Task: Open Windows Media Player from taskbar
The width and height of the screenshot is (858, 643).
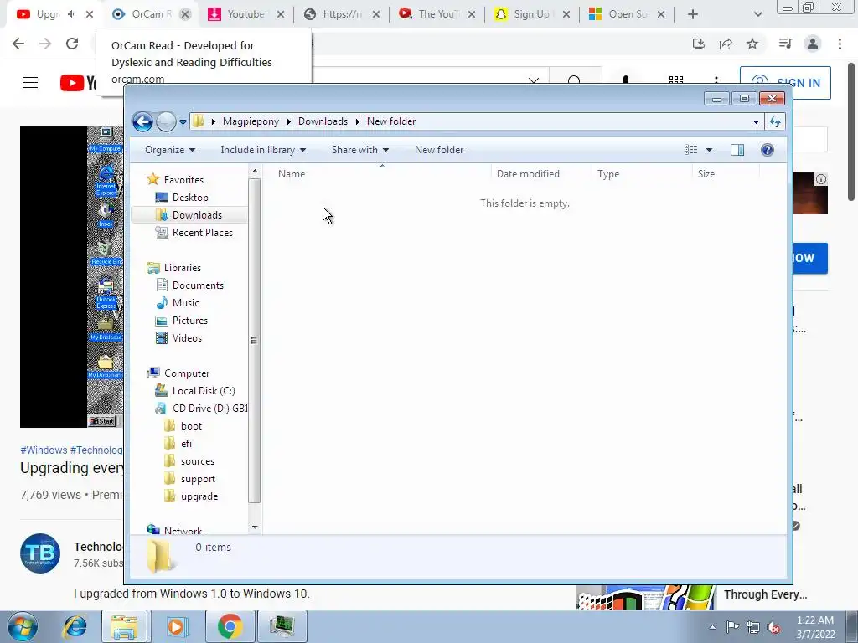Action: pyautogui.click(x=176, y=626)
